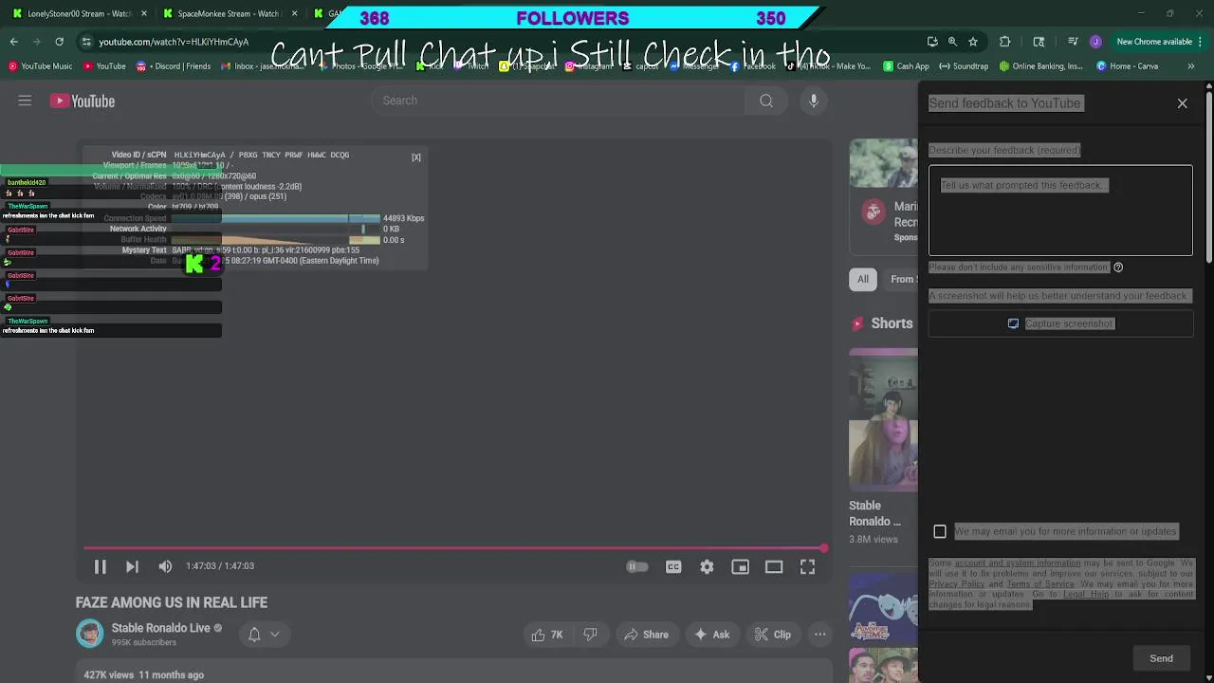Click New Chrome available update button
The height and width of the screenshot is (683, 1214).
pyautogui.click(x=1153, y=42)
